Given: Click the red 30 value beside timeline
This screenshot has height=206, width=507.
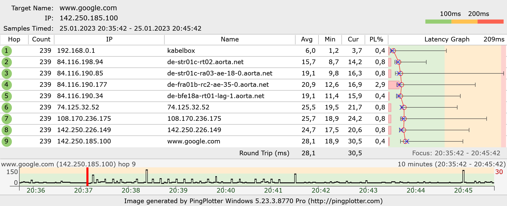Looking at the screenshot, I should (x=499, y=172).
